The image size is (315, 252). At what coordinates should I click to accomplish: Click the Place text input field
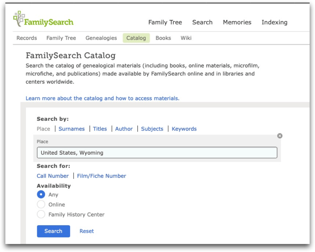[157, 152]
